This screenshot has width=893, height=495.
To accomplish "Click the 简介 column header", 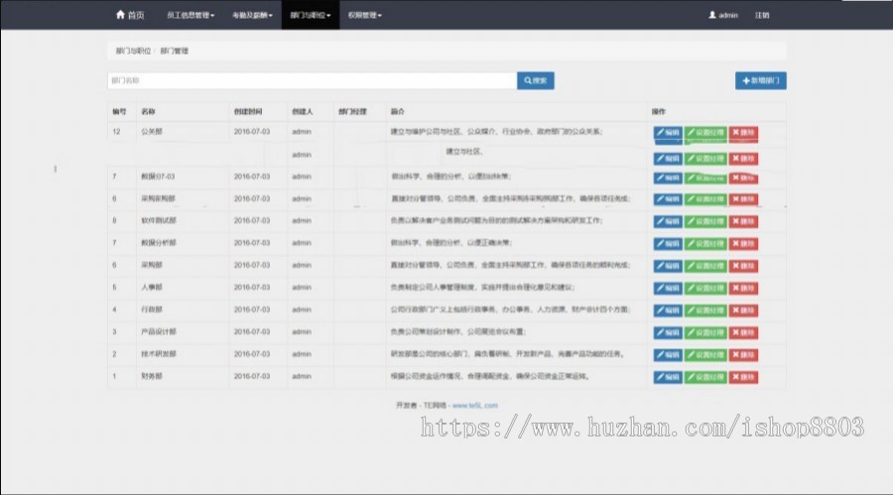I will [x=398, y=112].
